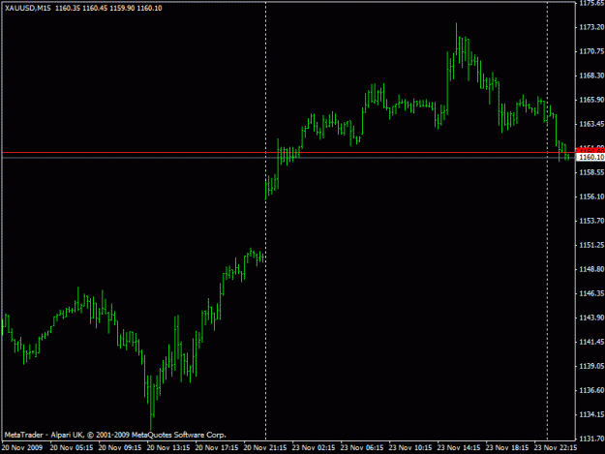This screenshot has height=454, width=605.
Task: Click the XAUUSD,M15 symbol label
Action: pyautogui.click(x=27, y=8)
